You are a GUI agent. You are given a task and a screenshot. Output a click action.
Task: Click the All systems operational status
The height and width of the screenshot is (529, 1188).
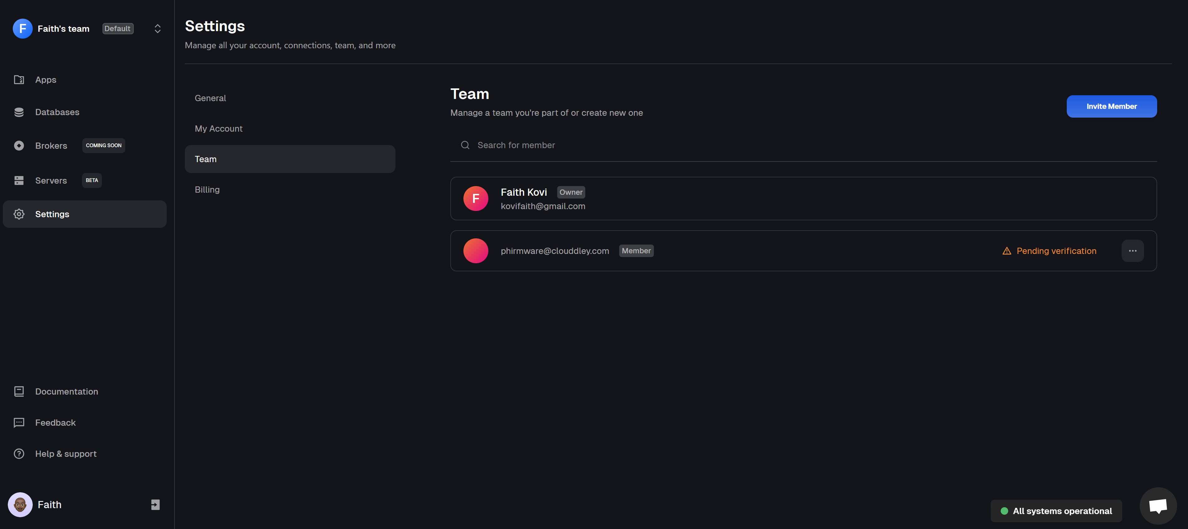(x=1056, y=511)
